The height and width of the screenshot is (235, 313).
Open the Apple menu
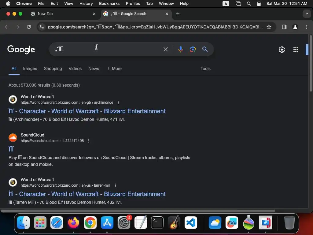(x=8, y=3)
